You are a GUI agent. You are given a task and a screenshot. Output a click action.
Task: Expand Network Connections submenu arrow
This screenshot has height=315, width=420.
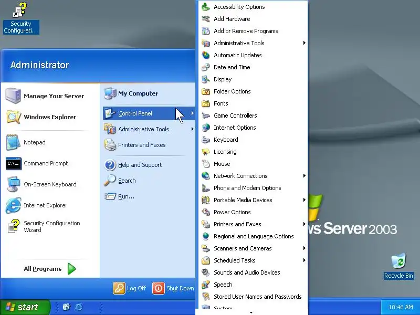click(304, 176)
